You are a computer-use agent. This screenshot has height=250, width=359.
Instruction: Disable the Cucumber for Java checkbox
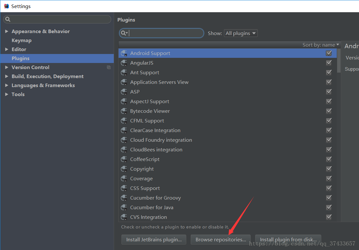click(329, 207)
